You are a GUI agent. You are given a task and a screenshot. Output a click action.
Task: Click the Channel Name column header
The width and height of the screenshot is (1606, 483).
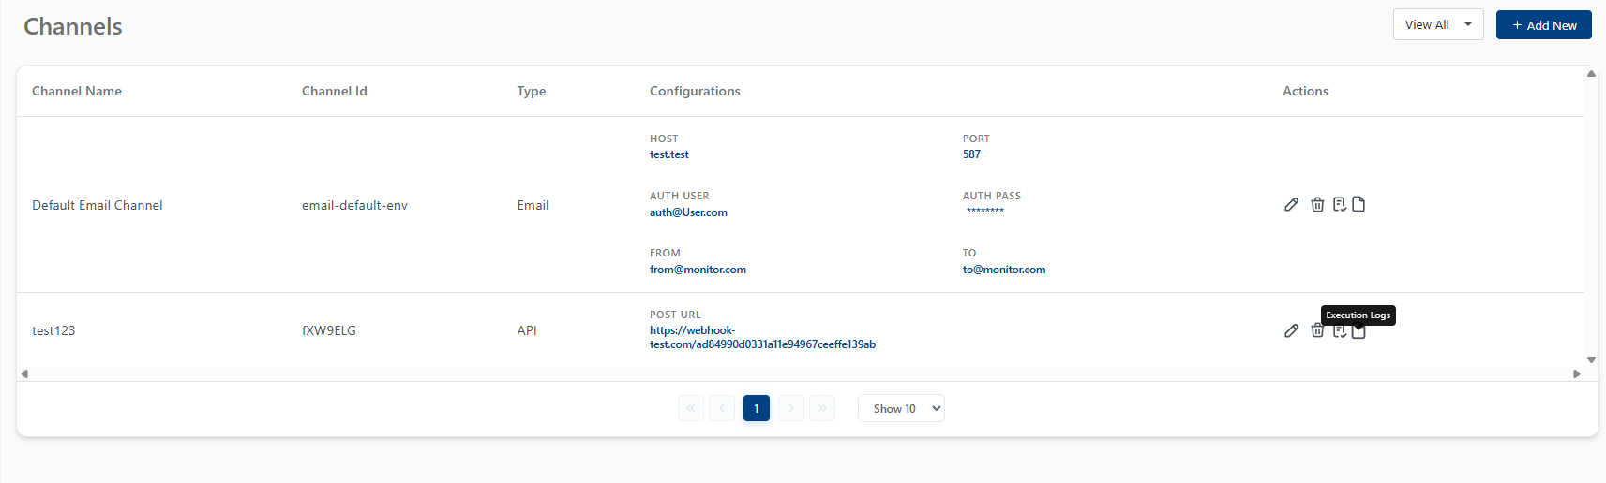tap(77, 91)
